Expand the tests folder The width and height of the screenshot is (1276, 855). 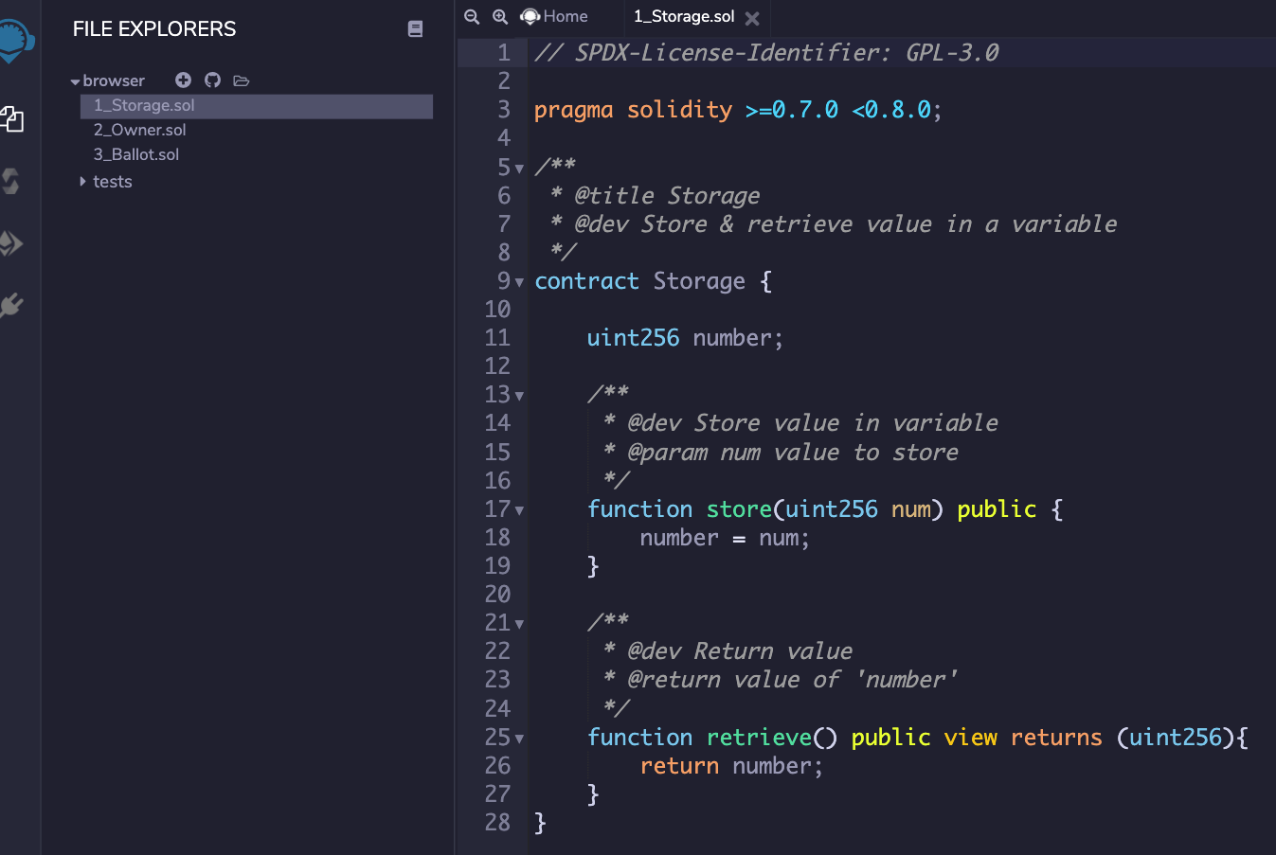(x=82, y=182)
